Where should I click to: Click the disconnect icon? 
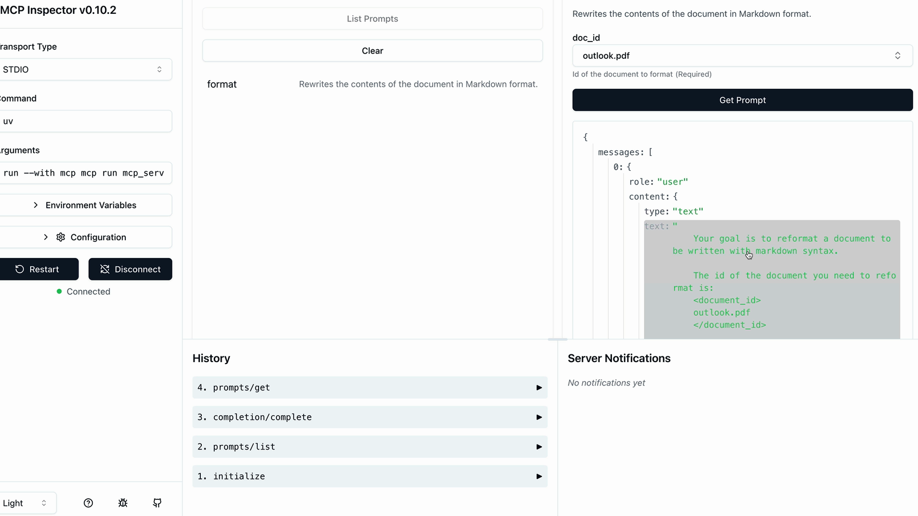click(105, 269)
